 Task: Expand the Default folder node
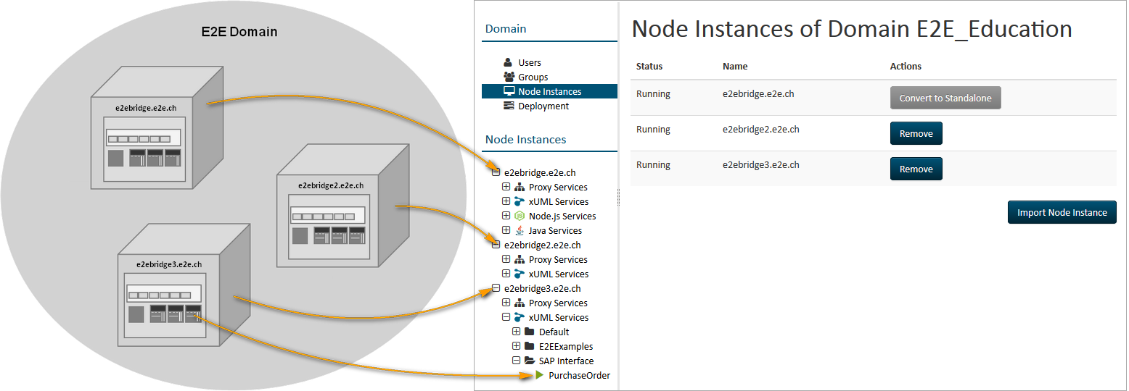516,332
